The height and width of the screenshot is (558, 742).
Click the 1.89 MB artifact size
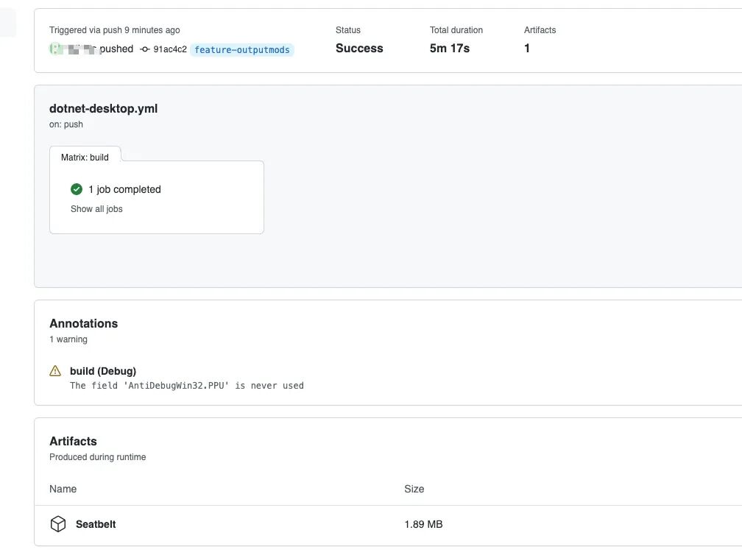click(x=423, y=524)
